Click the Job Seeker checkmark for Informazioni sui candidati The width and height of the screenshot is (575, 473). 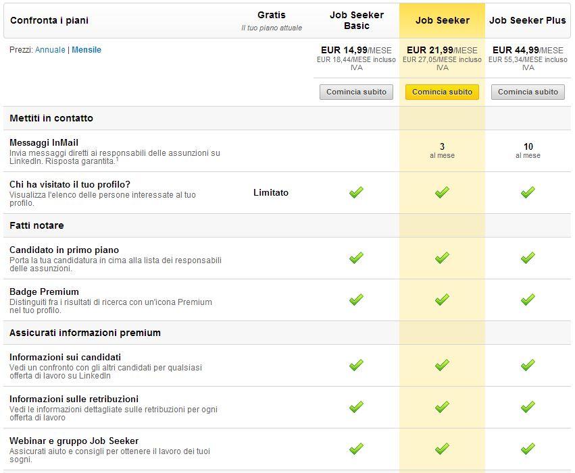coord(442,365)
